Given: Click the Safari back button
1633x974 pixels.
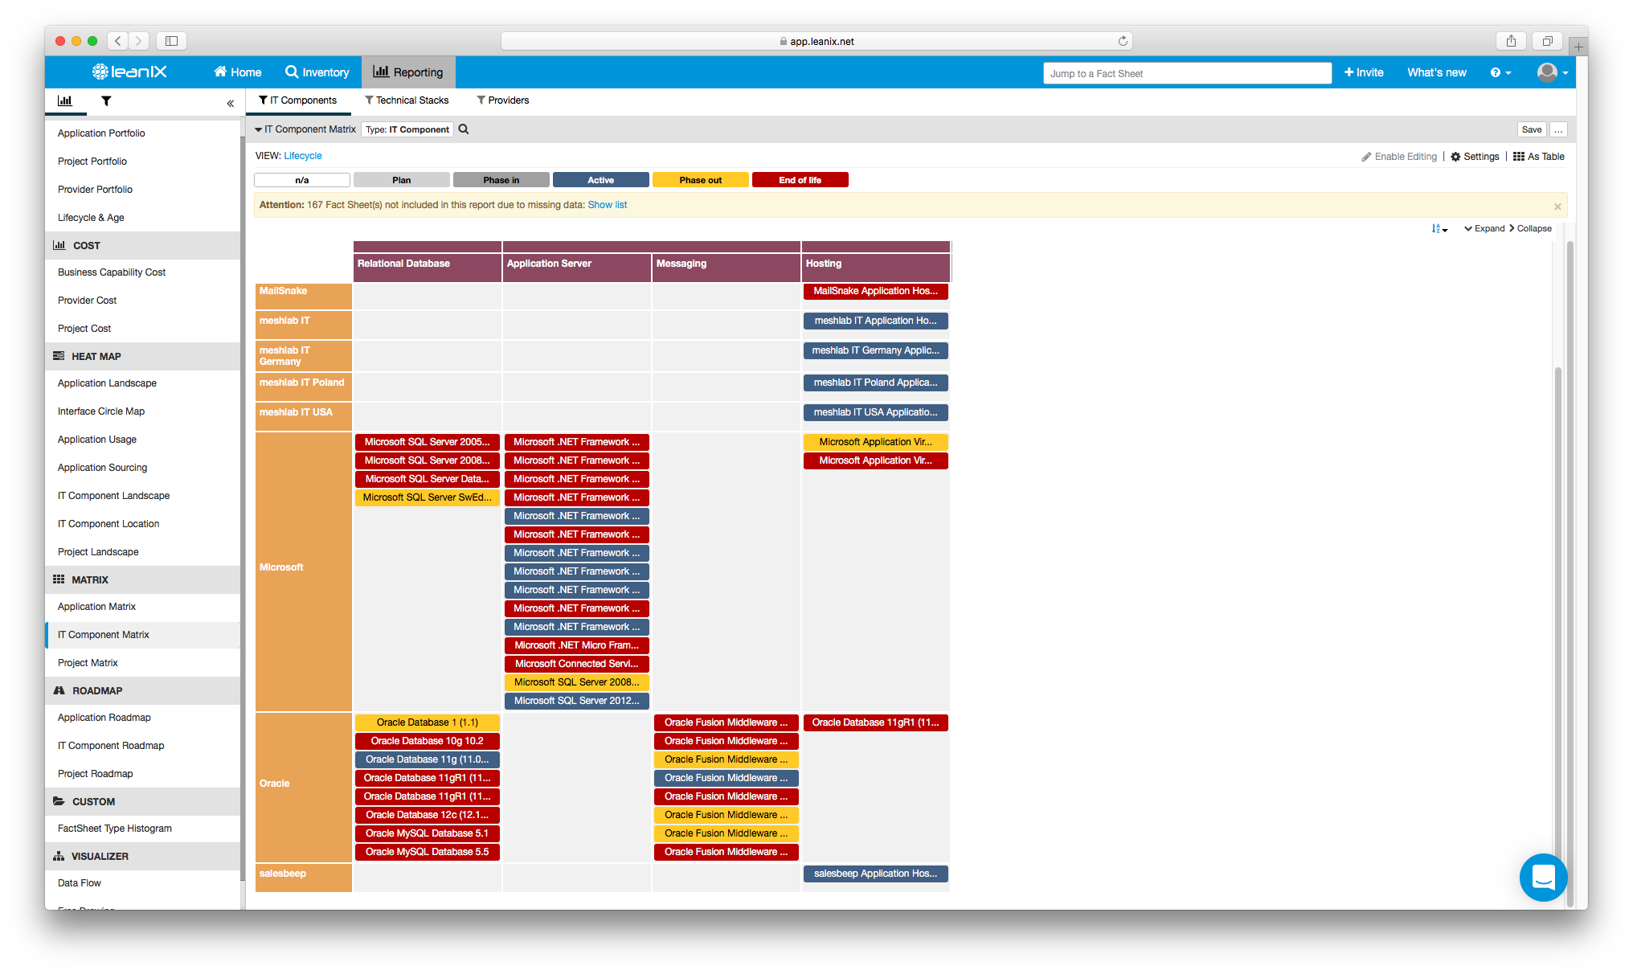Looking at the screenshot, I should click(118, 40).
